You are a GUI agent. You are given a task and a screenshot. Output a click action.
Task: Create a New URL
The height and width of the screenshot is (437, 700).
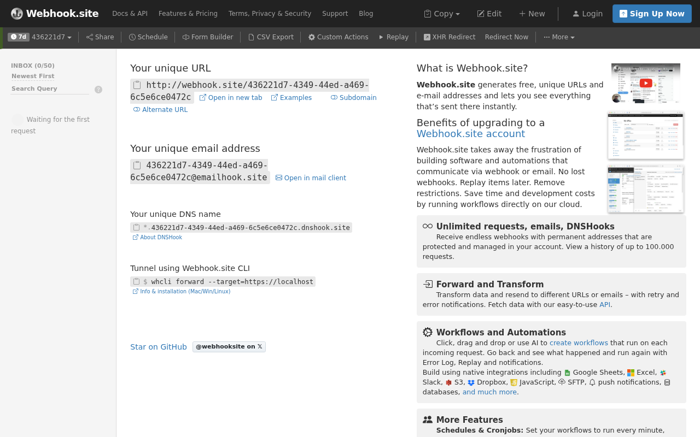pos(532,14)
